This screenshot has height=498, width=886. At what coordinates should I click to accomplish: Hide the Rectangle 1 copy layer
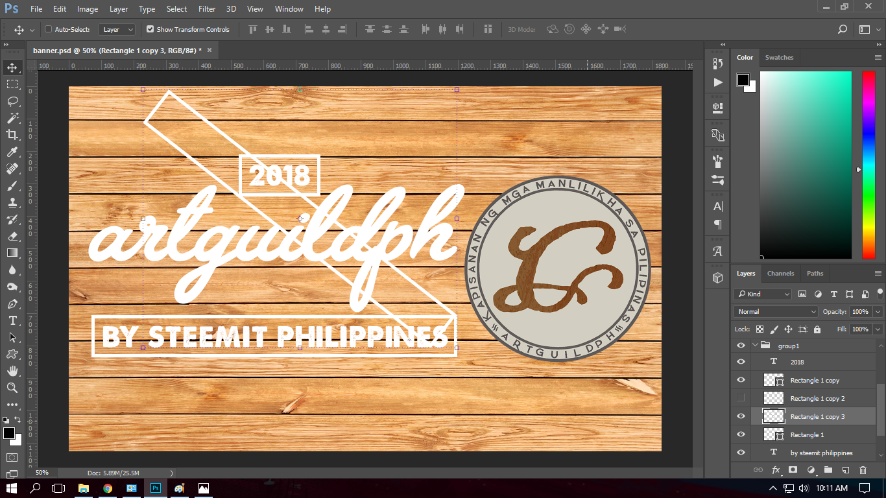741,380
